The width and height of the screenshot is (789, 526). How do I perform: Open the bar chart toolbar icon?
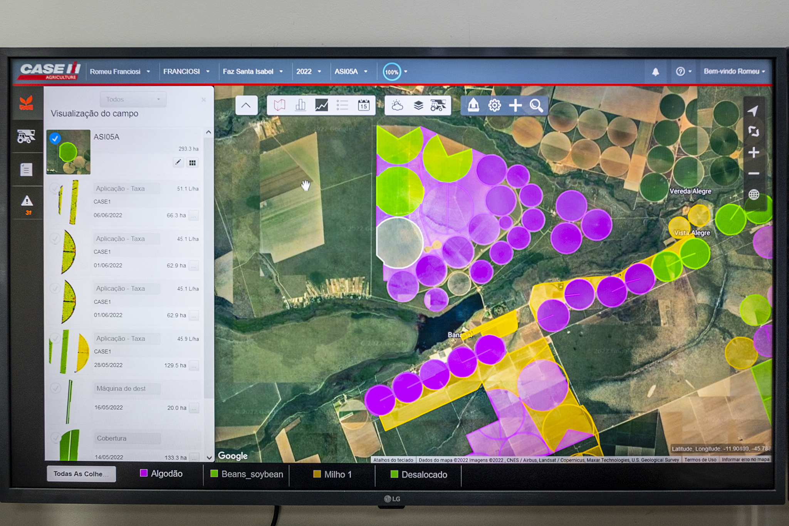(300, 105)
